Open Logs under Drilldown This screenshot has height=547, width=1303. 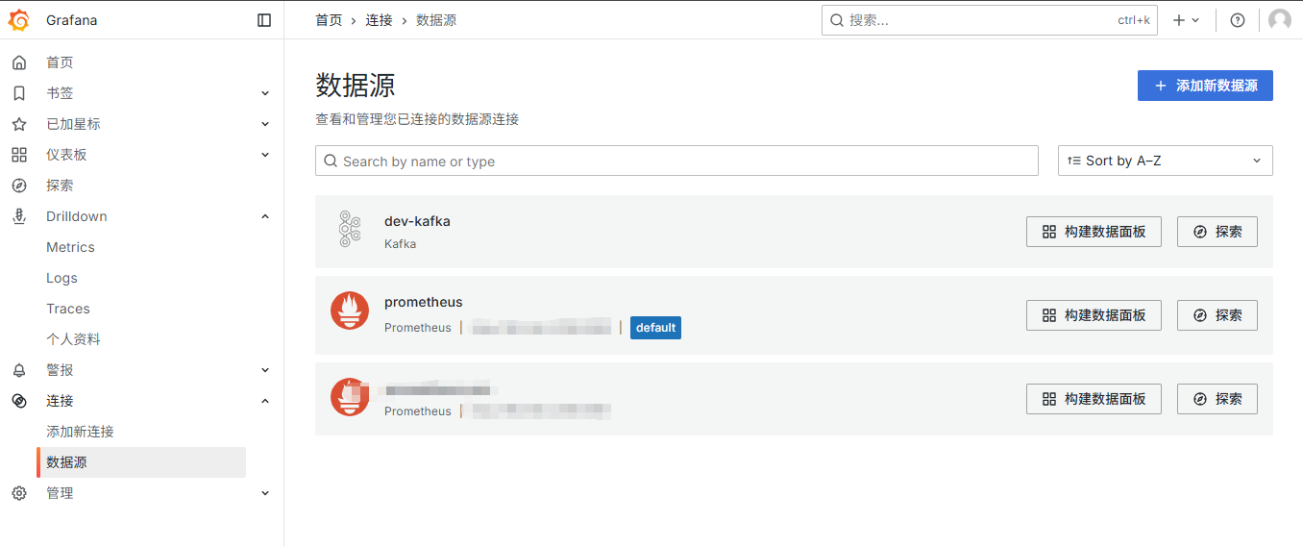coord(61,278)
